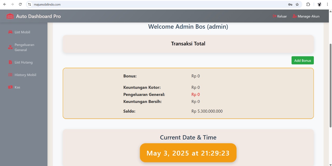Image resolution: width=332 pixels, height=166 pixels.
Task: Click the Manage-Akun link text
Action: tap(308, 16)
